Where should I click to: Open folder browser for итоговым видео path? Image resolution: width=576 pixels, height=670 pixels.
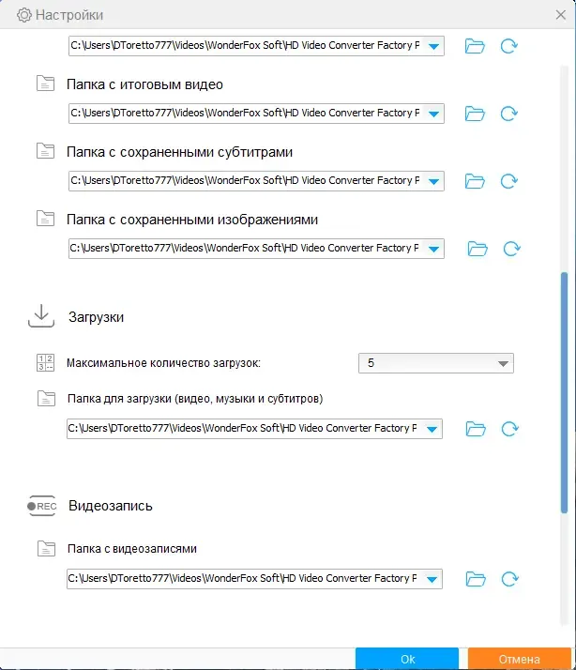coord(475,114)
